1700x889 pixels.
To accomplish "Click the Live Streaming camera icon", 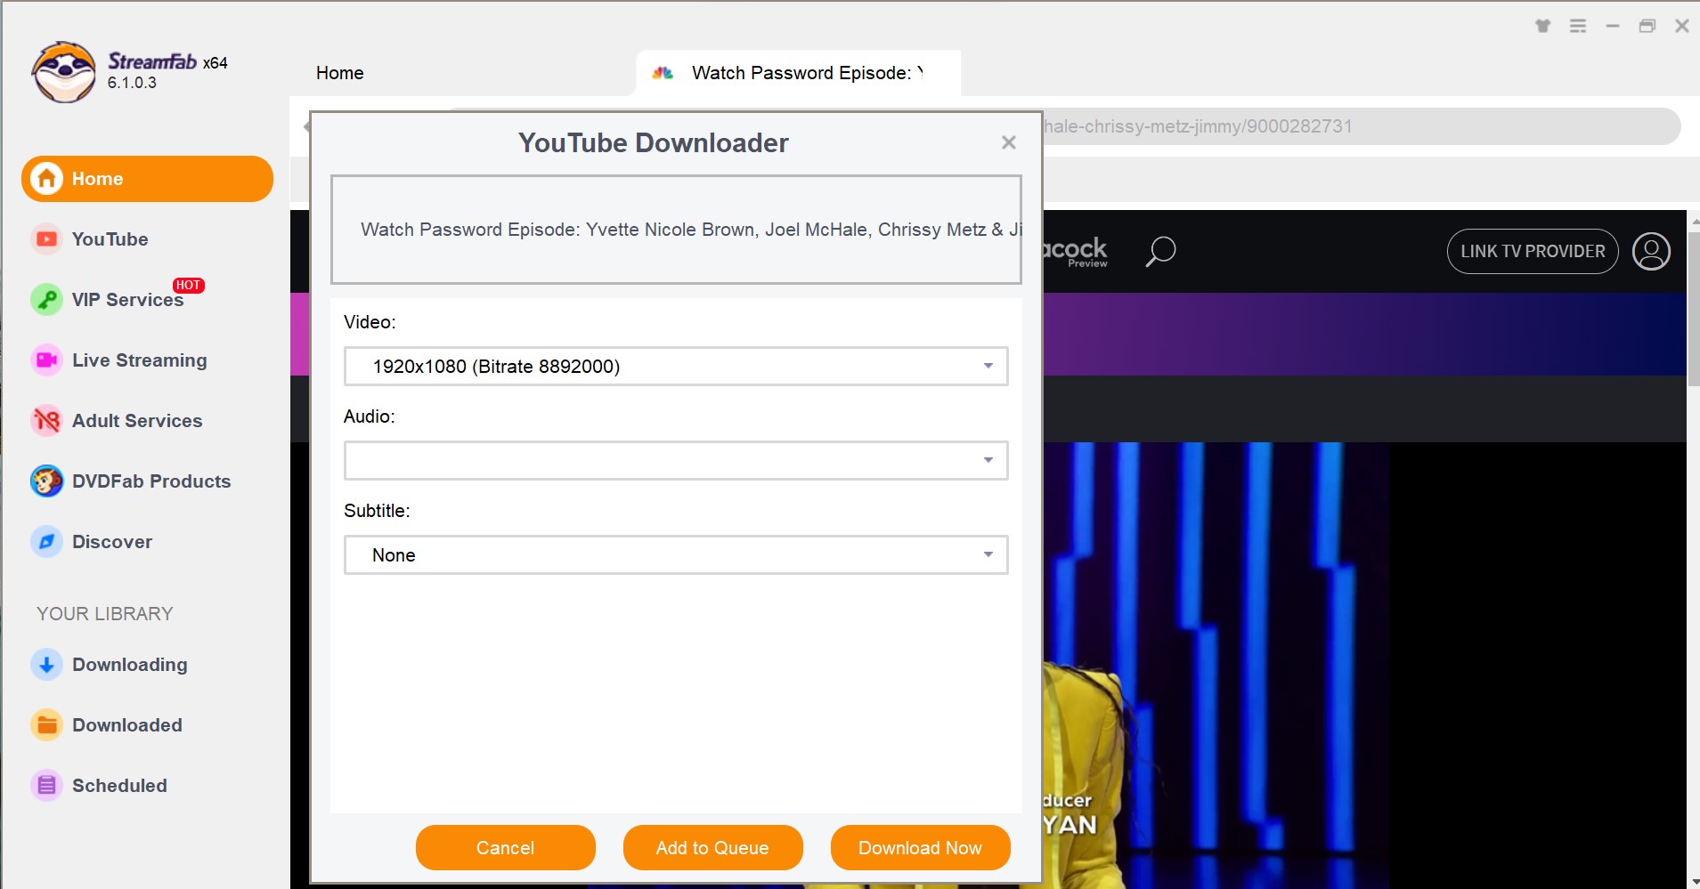I will tap(46, 360).
